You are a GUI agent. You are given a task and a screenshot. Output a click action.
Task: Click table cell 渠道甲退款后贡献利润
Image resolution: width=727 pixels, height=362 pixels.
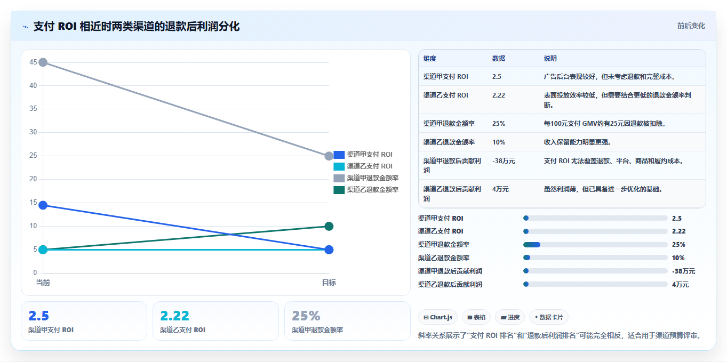click(x=452, y=165)
